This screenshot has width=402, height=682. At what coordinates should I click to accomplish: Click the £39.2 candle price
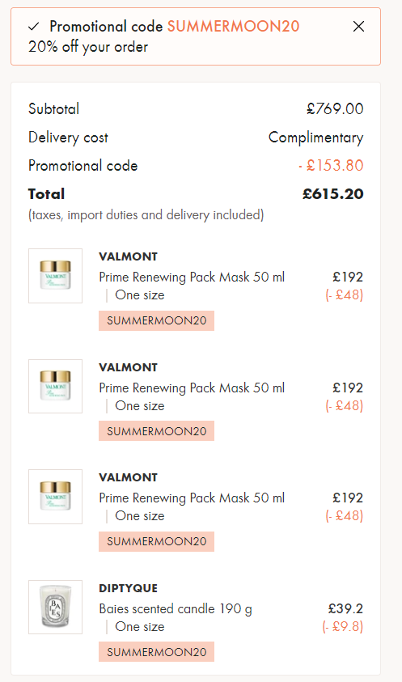(x=345, y=608)
